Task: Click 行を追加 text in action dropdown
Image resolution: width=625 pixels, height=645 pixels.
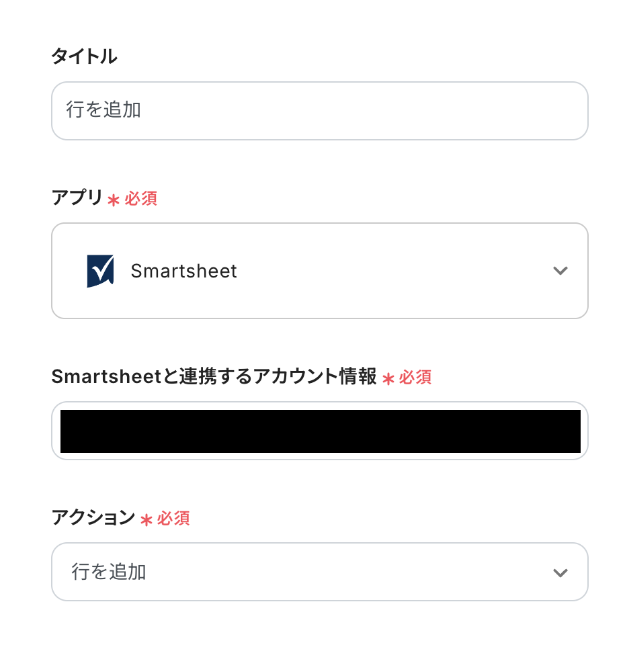Action: [109, 572]
